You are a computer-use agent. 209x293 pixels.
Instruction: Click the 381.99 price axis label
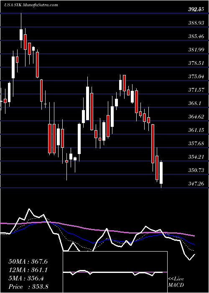click(x=196, y=50)
